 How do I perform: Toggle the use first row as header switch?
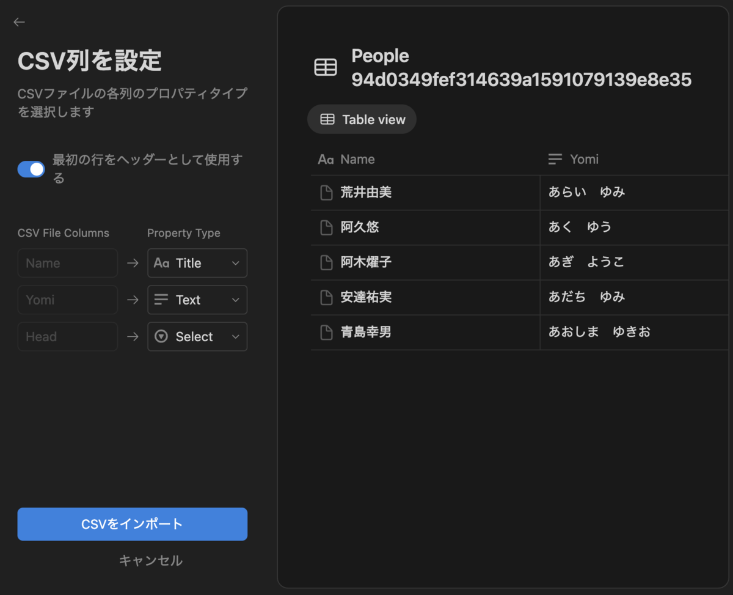[31, 169]
